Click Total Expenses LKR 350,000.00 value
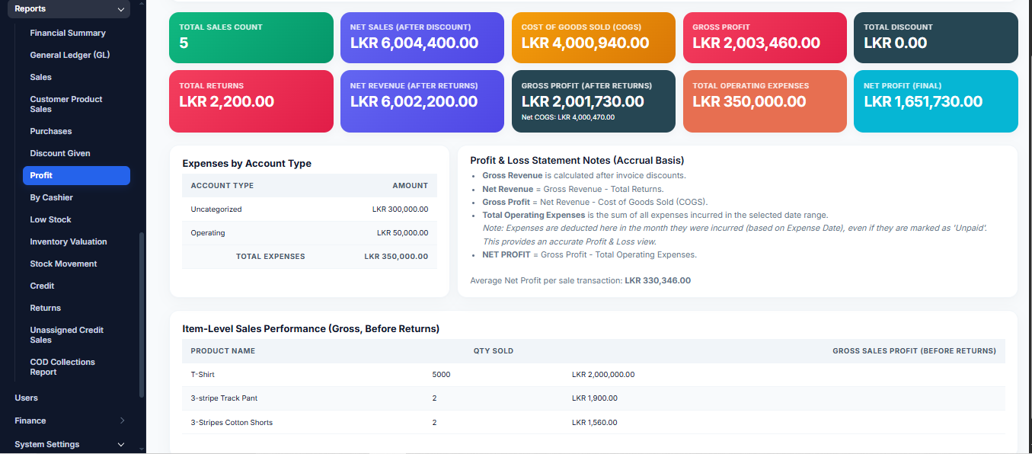 (x=396, y=257)
